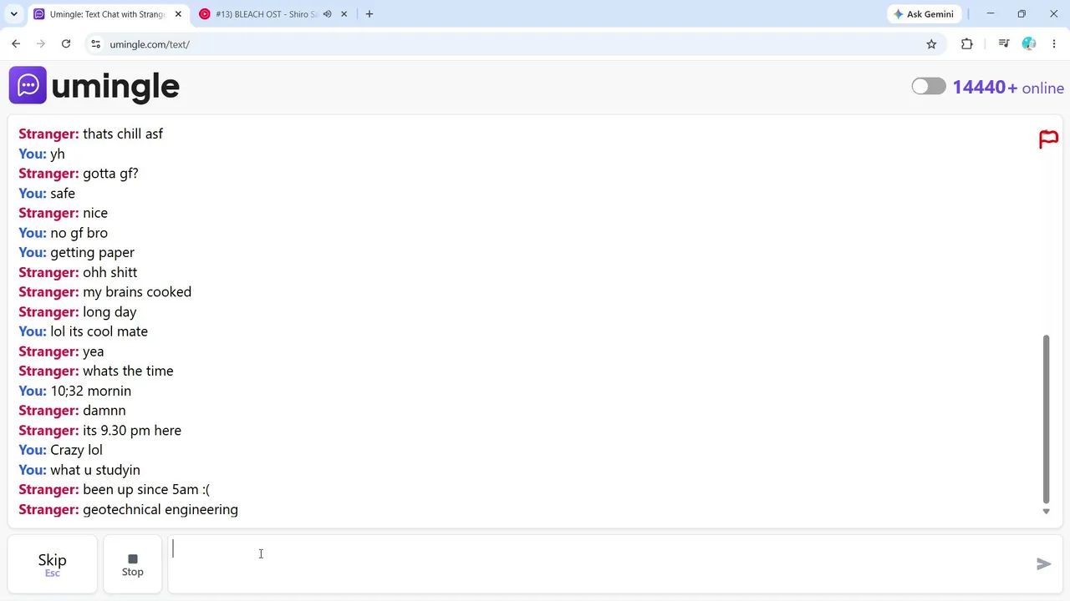The height and width of the screenshot is (601, 1070).
Task: Click the message 'whats the time'
Action: (x=128, y=371)
